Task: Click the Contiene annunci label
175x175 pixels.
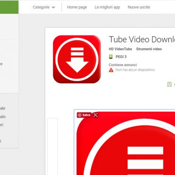Action: point(123,65)
